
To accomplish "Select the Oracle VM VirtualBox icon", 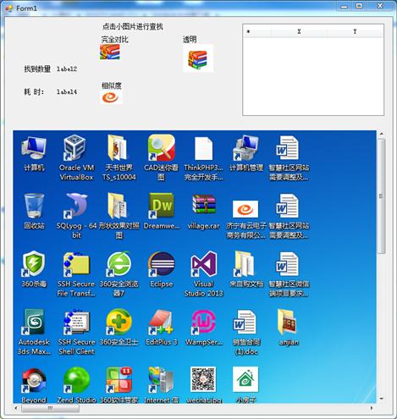I will tap(74, 148).
